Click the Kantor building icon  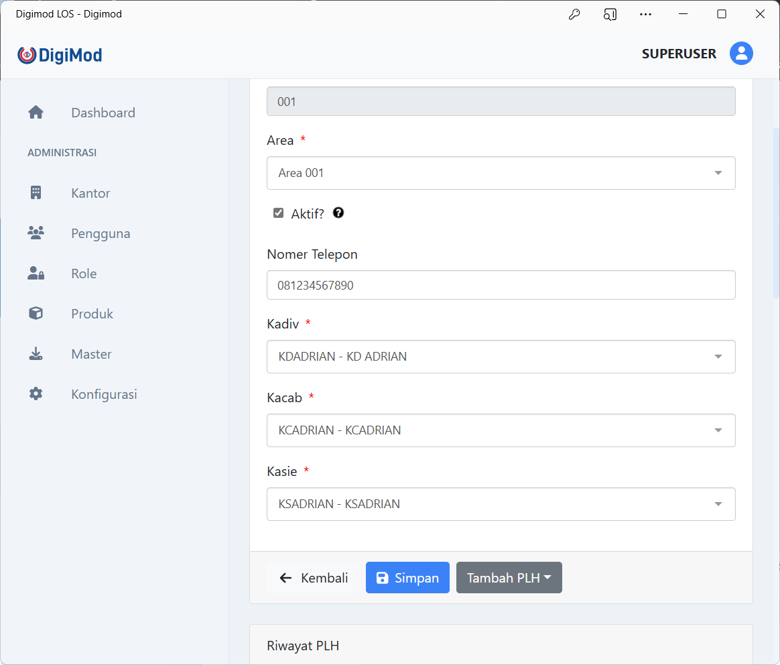(x=36, y=193)
